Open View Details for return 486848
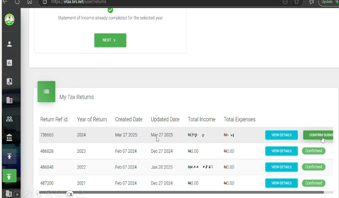The image size is (339, 198). [x=281, y=167]
